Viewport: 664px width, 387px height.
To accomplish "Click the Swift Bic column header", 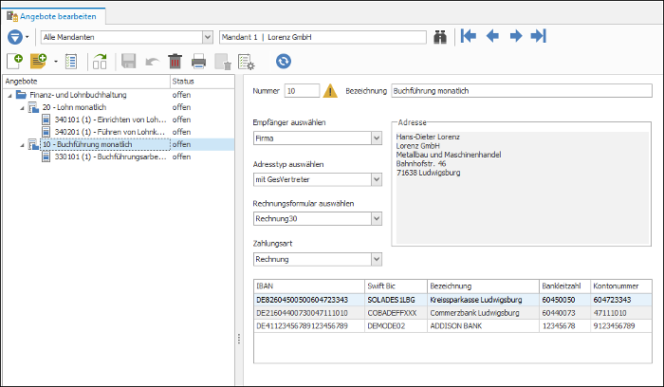I will point(396,286).
